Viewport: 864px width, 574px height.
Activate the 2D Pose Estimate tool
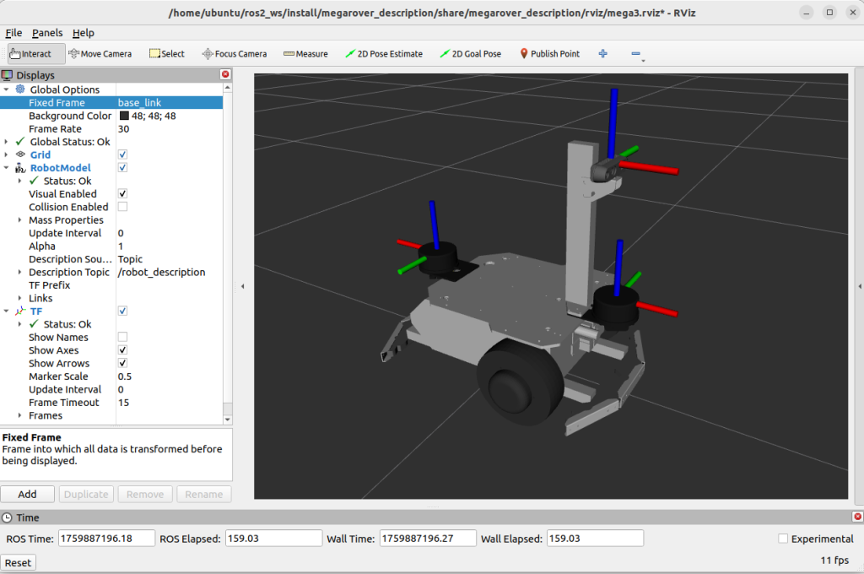coord(384,54)
